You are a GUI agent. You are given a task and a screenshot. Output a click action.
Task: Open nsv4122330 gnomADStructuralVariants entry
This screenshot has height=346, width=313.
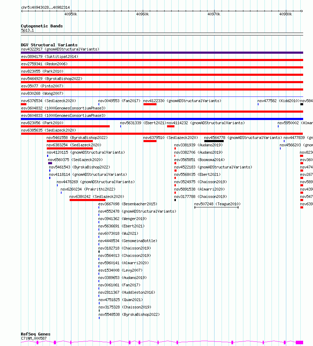coord(182,101)
